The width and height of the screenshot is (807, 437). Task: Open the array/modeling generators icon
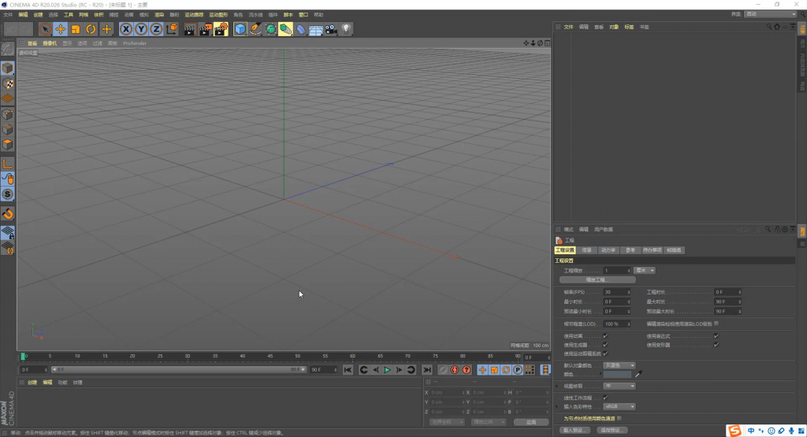tap(285, 29)
